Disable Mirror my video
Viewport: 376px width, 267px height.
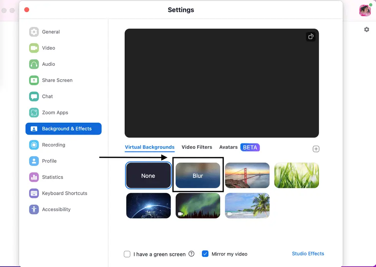point(205,254)
